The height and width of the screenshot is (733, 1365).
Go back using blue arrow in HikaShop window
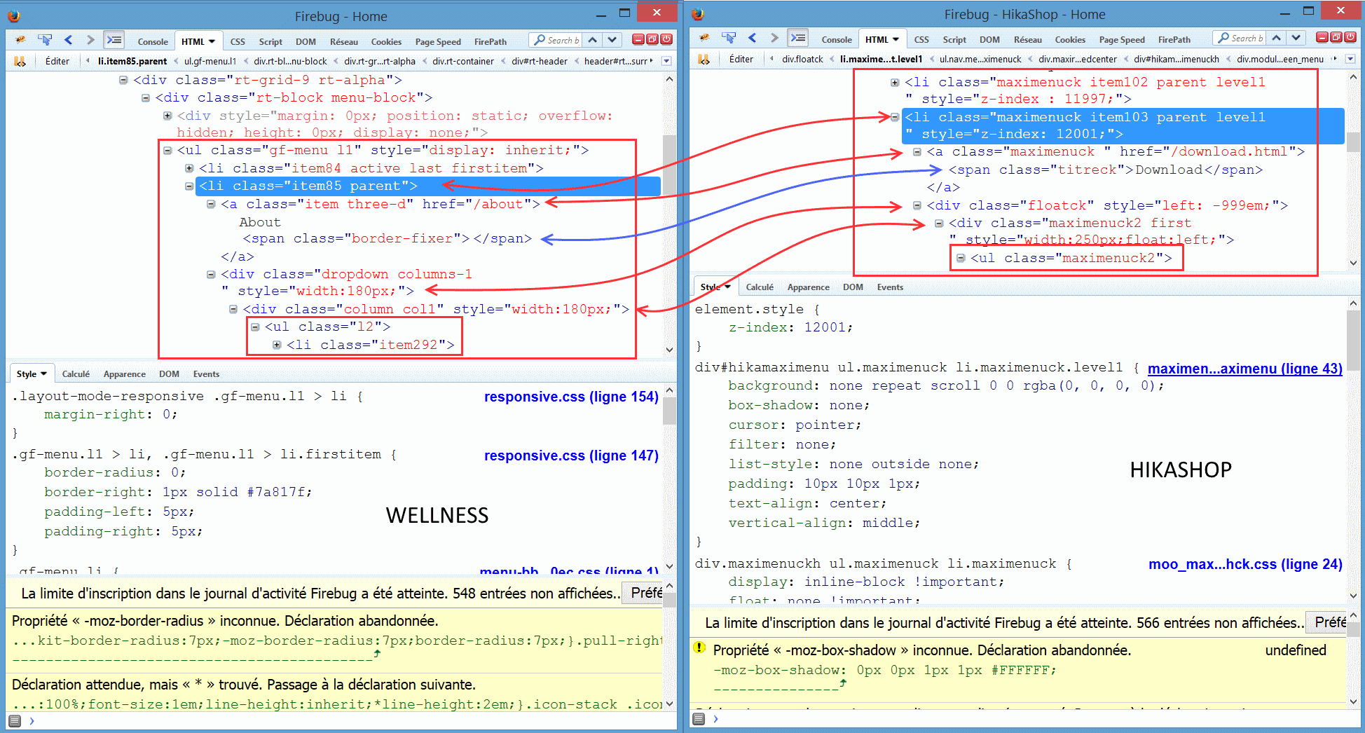click(752, 38)
